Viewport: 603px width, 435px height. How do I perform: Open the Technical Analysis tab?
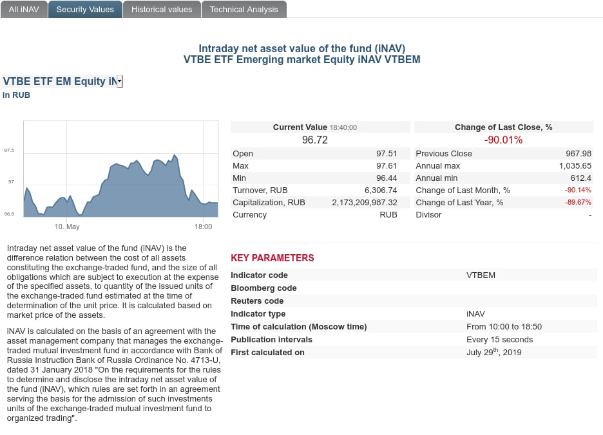coord(244,9)
